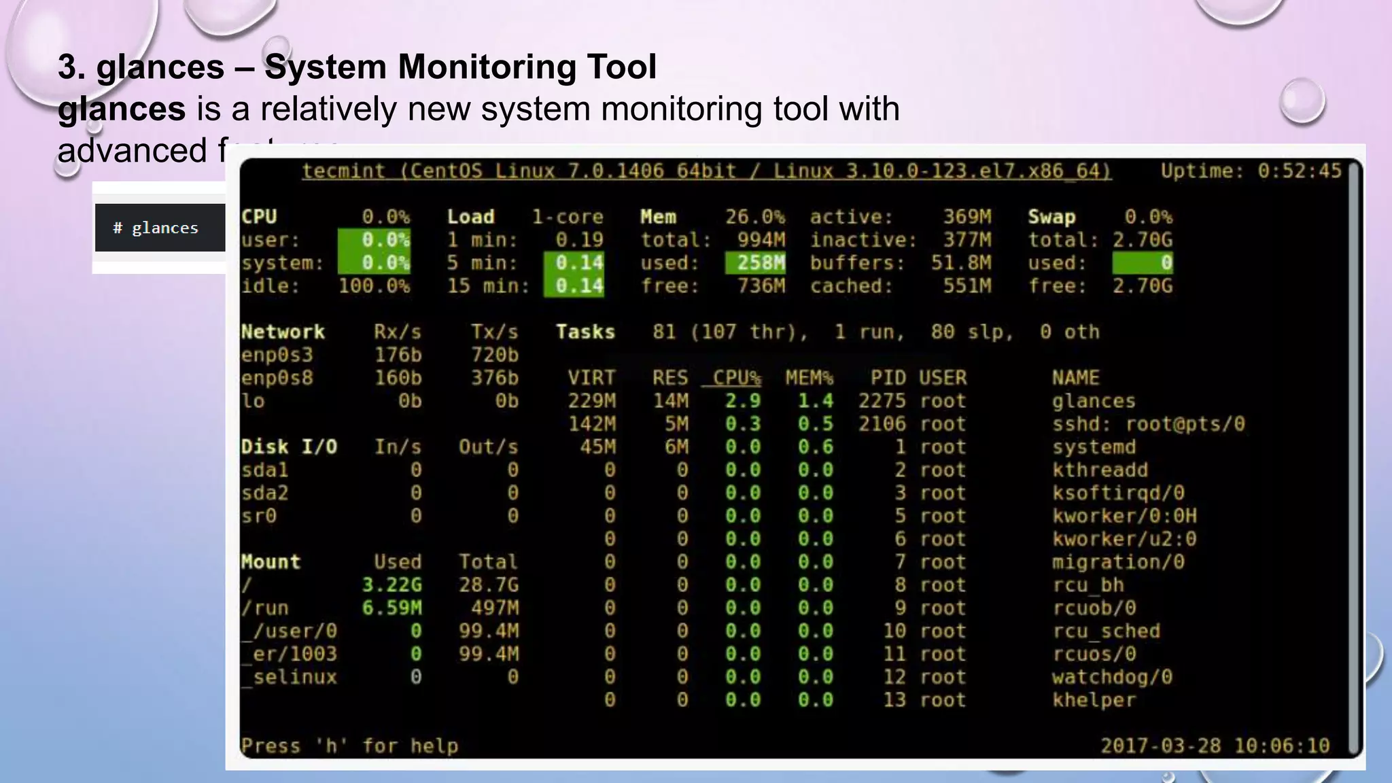The height and width of the screenshot is (783, 1392).
Task: Click the underlined CPU% column header
Action: [x=731, y=378]
